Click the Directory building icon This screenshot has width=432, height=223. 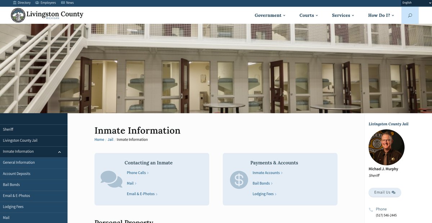15,3
